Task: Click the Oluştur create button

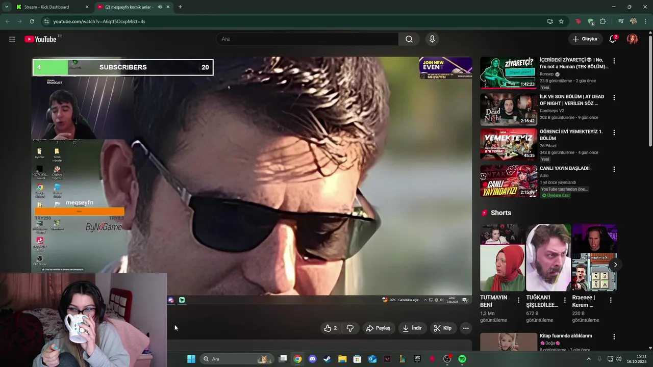Action: point(585,39)
